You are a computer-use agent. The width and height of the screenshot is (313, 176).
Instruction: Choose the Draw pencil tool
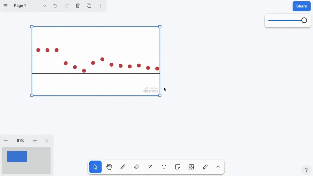point(123,167)
